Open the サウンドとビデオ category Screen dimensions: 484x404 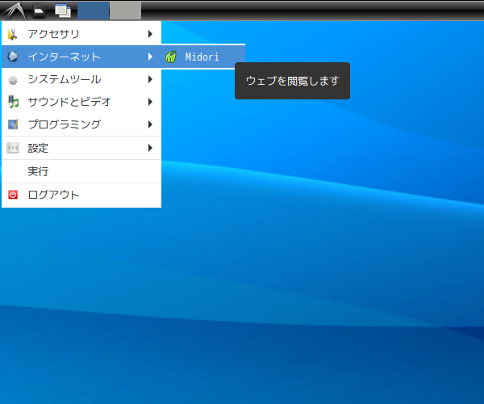(x=81, y=102)
